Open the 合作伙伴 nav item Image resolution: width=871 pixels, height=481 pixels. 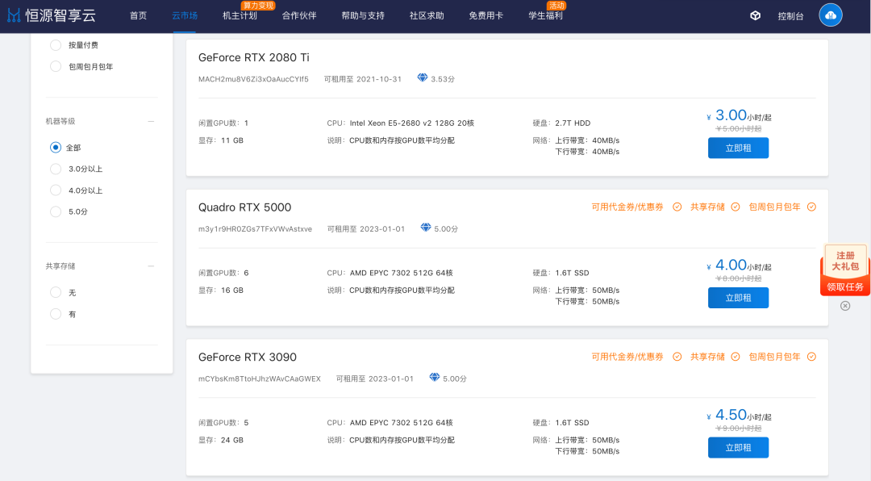[x=299, y=15]
